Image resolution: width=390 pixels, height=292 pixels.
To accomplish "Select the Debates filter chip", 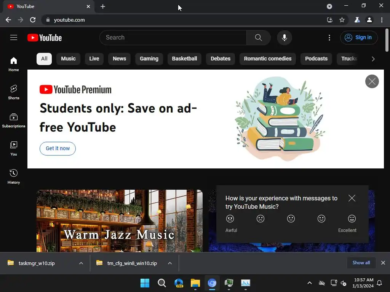I will pyautogui.click(x=221, y=59).
